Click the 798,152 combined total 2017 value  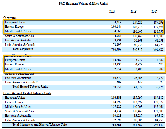coord(158,125)
